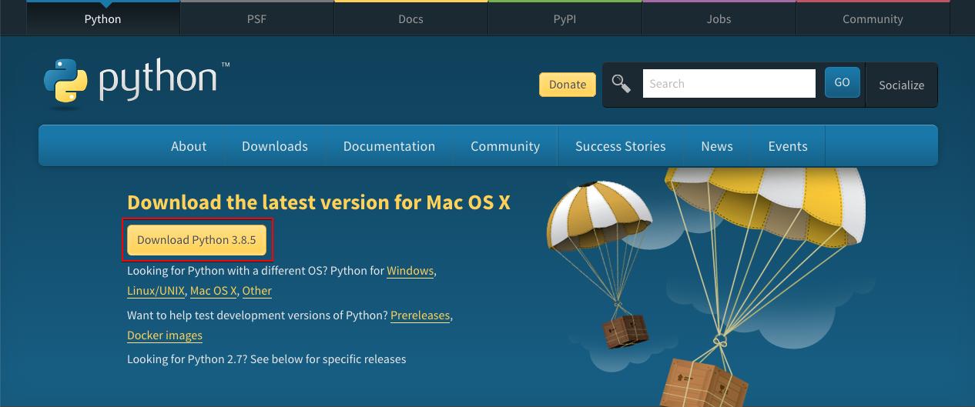Open the Success Stories navigation item
This screenshot has width=975, height=407.
pos(621,146)
